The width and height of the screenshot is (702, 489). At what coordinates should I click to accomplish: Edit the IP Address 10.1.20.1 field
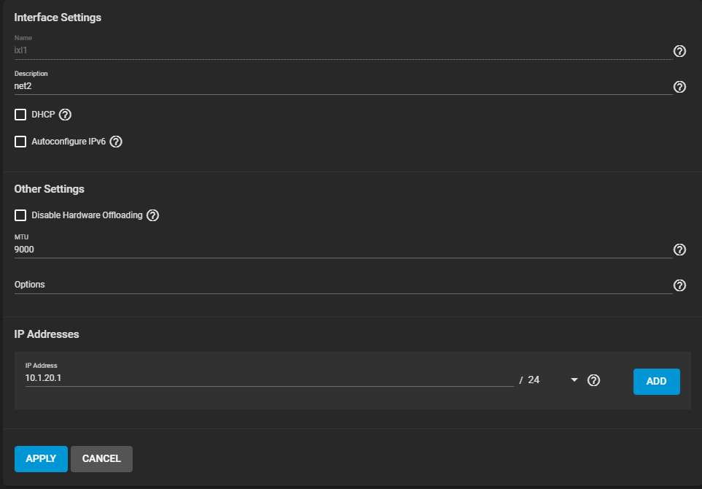tap(269, 378)
